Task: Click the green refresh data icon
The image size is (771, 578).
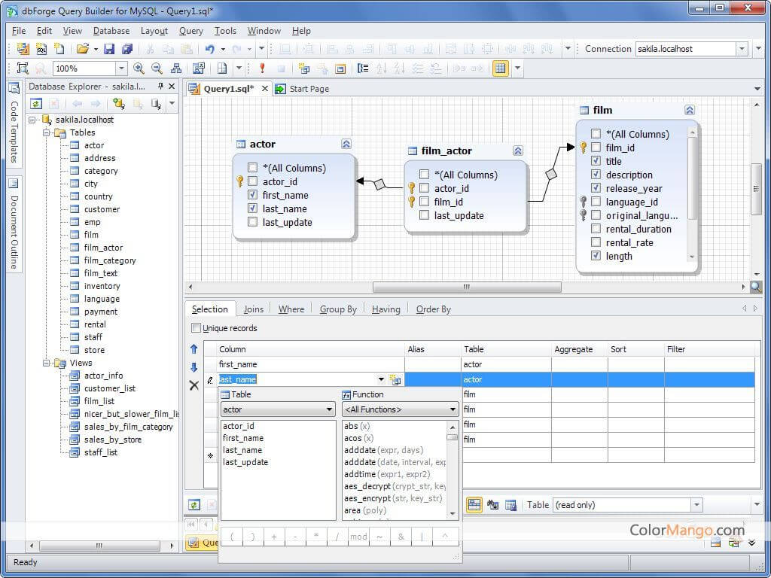Action: pos(194,505)
